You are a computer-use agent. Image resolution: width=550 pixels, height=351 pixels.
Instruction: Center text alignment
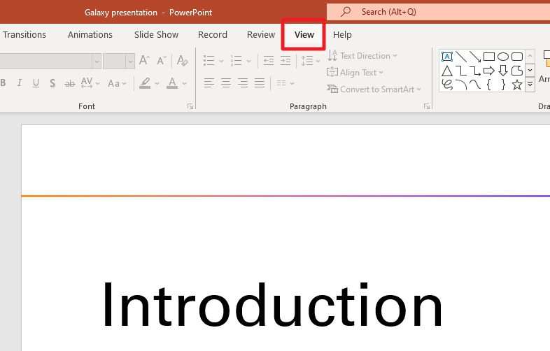tap(226, 83)
